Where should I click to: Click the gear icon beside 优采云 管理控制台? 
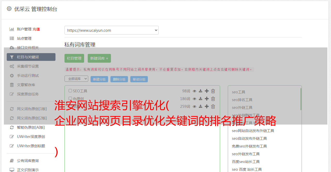point(9,9)
